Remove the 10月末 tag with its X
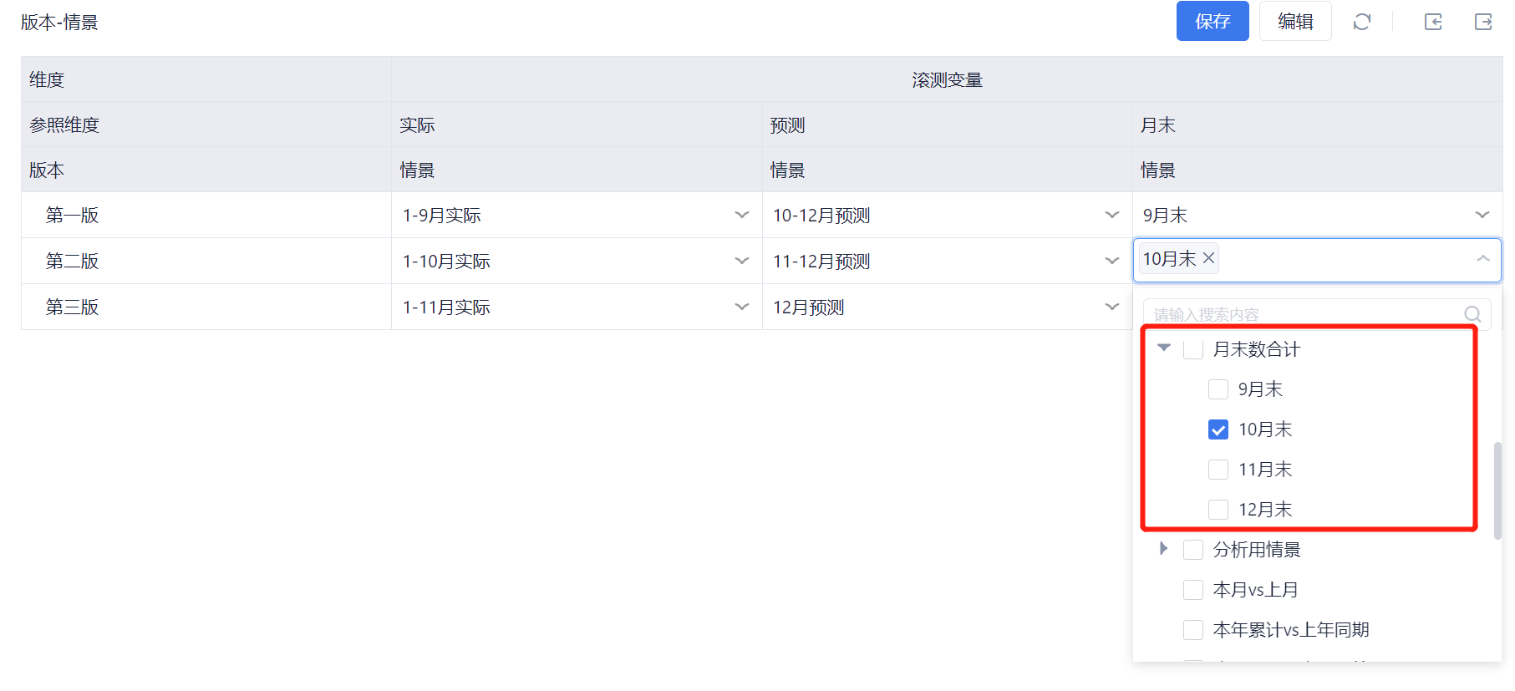Image resolution: width=1515 pixels, height=691 pixels. click(1208, 258)
